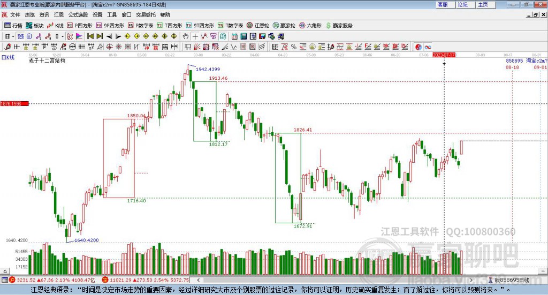Toggle the crosshair cursor button
The image size is (548, 295).
tap(195, 36)
